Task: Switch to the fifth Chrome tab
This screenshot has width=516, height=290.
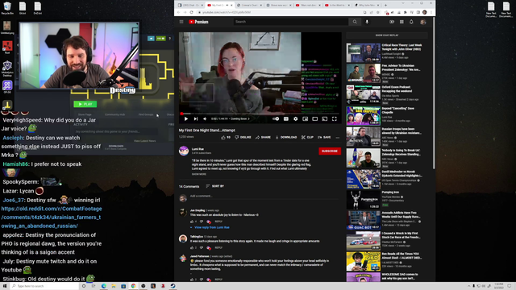Action: click(308, 5)
